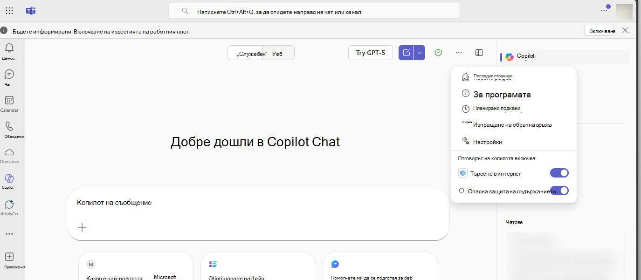
Task: Click the info icon in banner
Action: 4,31
